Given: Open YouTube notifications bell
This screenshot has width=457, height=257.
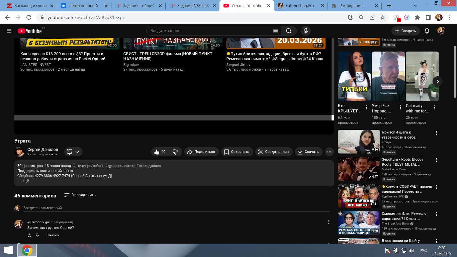Looking at the screenshot, I should point(427,31).
